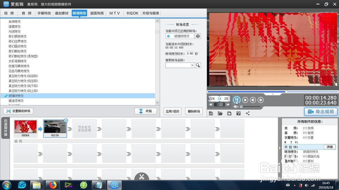This screenshot has width=339, height=190.
Task: Select 1/2X playback speed
Action: (x=212, y=99)
